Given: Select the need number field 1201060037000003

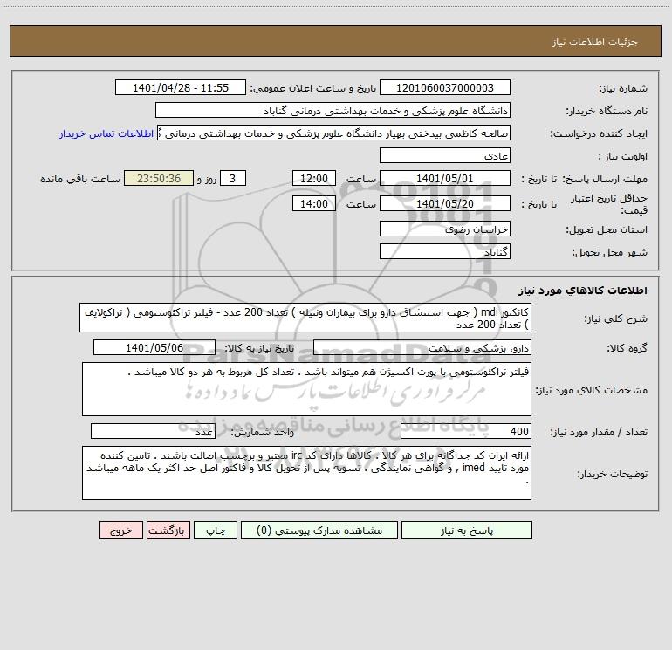Looking at the screenshot, I should tap(445, 88).
